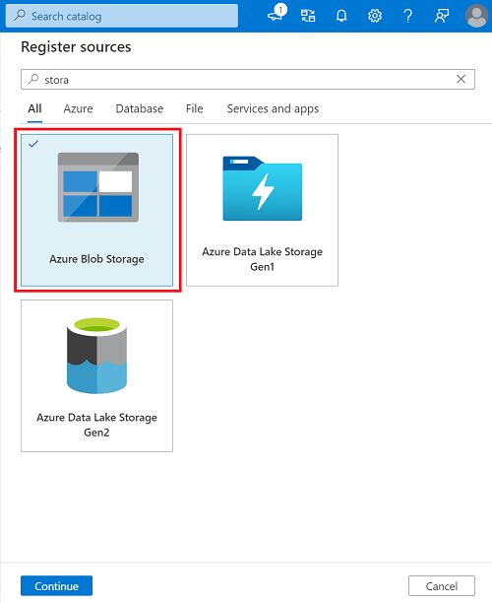Switch to the Database tab

pyautogui.click(x=140, y=108)
